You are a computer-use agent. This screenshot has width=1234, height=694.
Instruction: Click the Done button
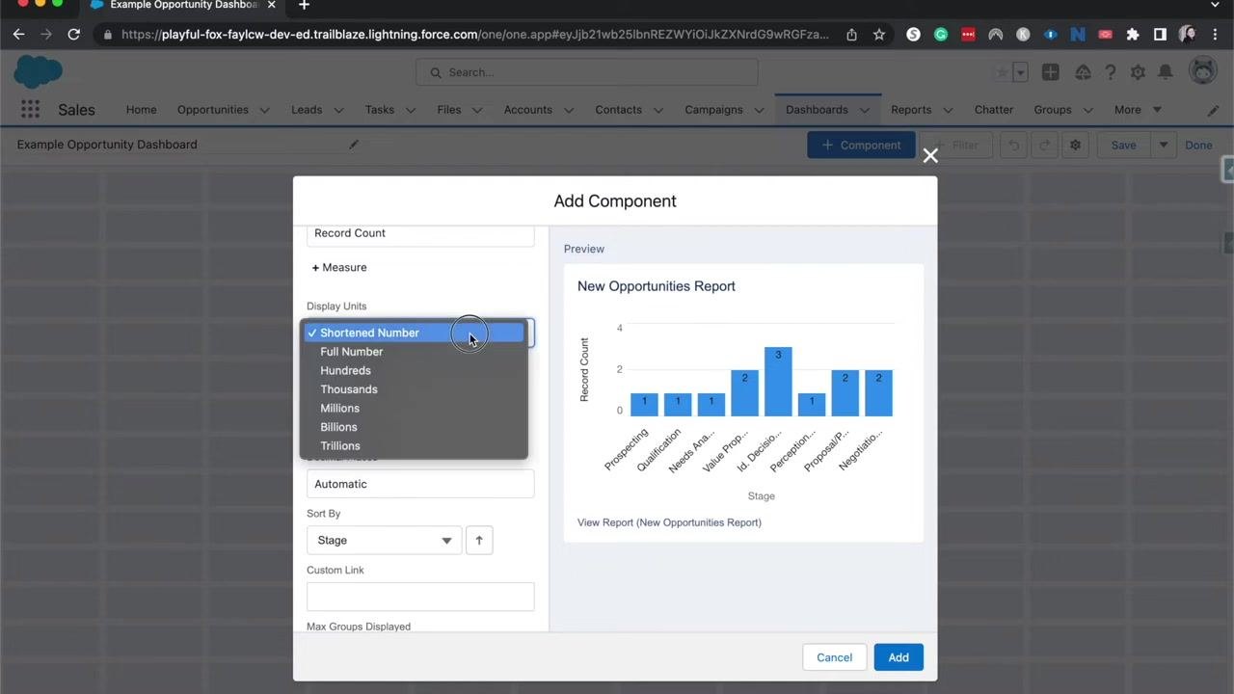click(1198, 146)
